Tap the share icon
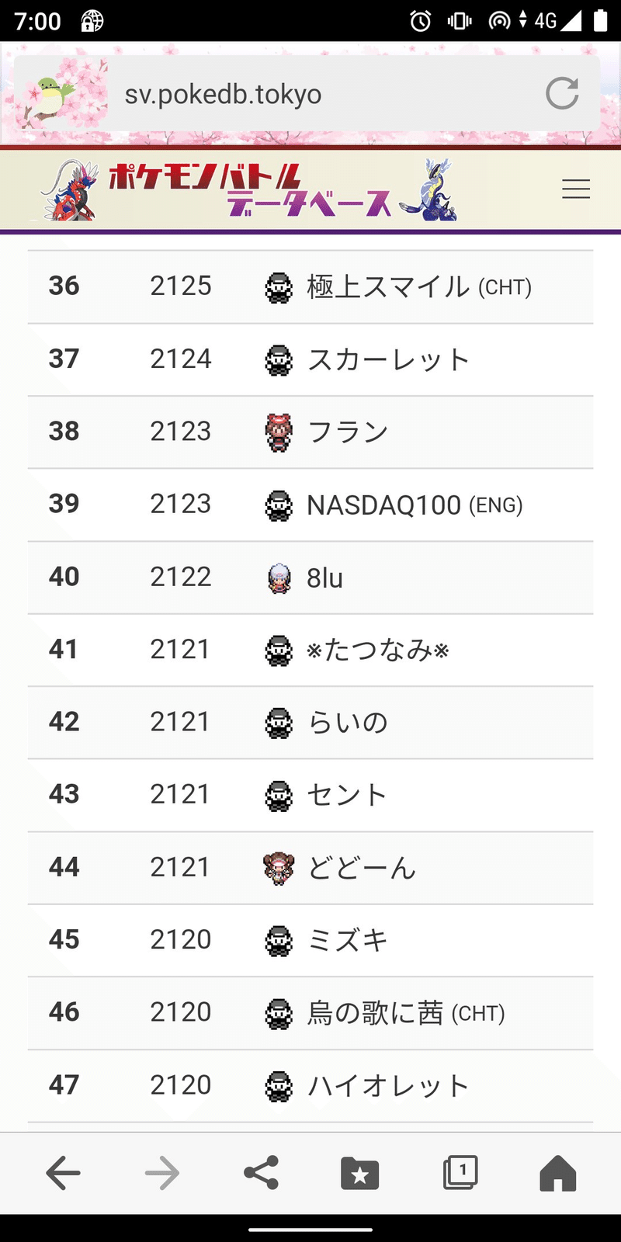621x1242 pixels. click(x=262, y=1173)
